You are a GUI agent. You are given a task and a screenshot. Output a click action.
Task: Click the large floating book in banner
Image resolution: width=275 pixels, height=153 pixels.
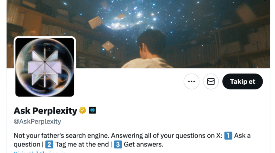coord(96,22)
